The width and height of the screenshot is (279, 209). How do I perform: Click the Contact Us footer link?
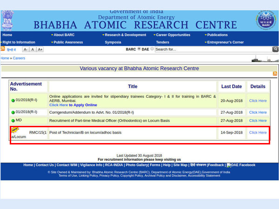[x=45, y=165]
